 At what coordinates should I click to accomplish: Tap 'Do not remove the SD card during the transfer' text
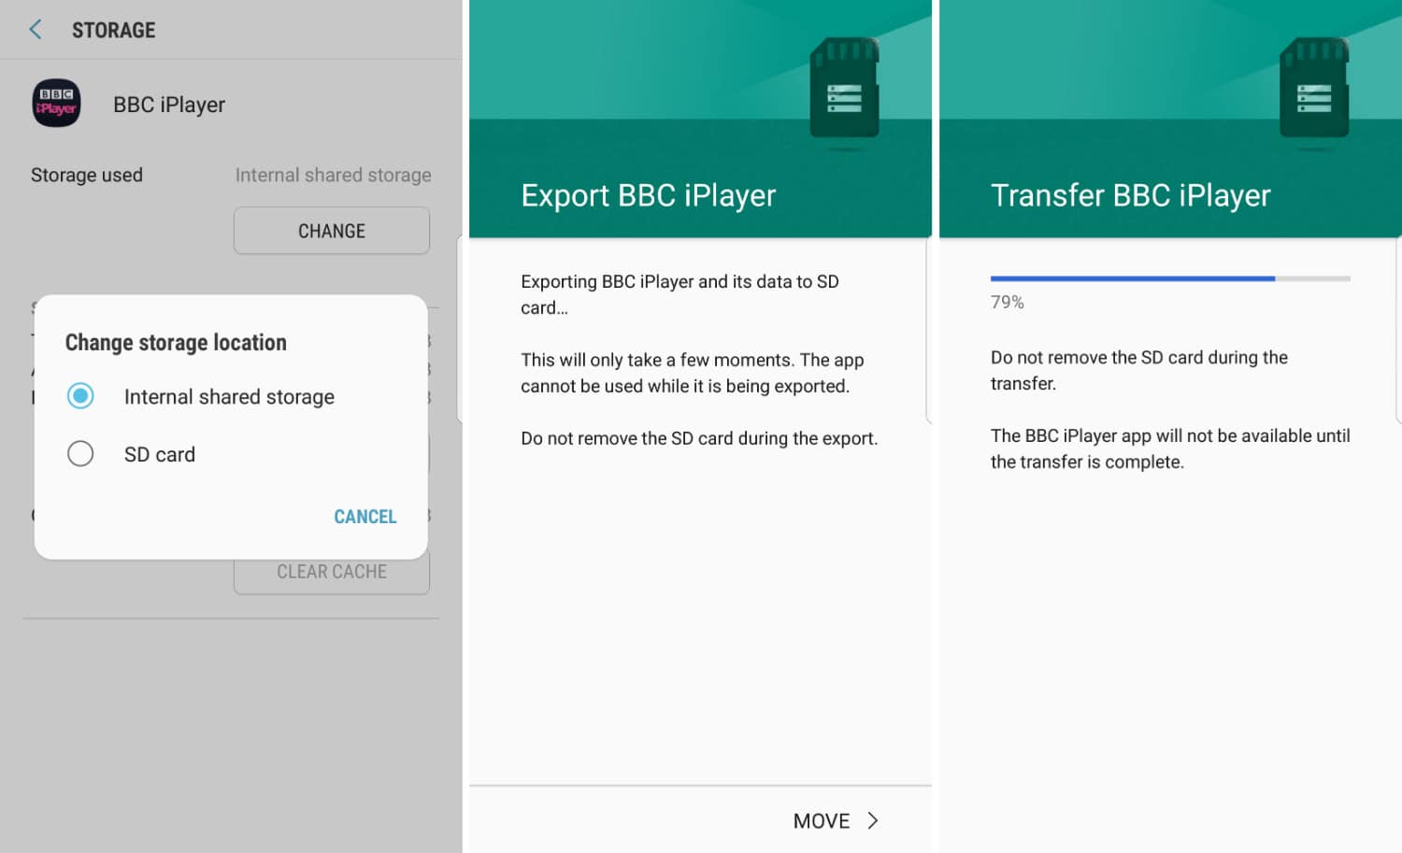pos(1139,370)
